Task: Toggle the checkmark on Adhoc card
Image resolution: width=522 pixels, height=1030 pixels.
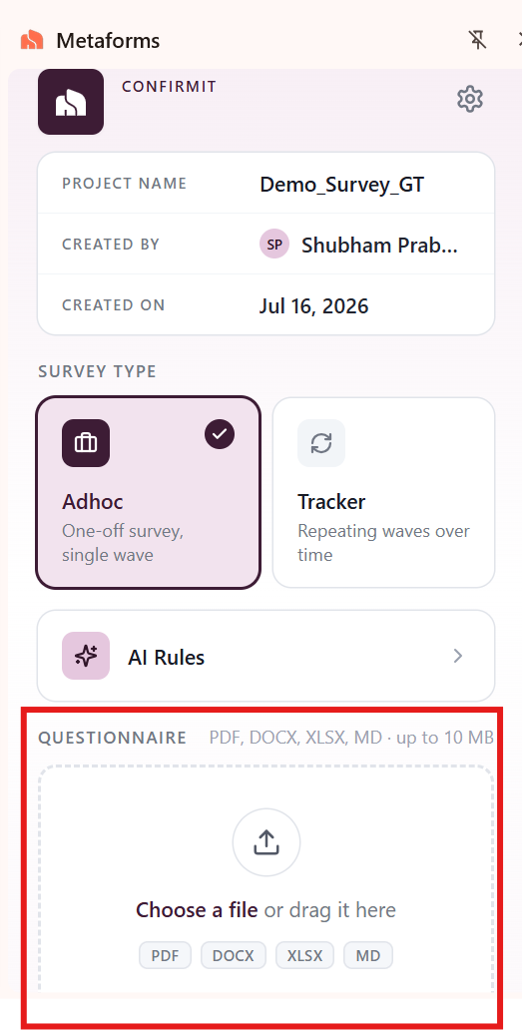Action: click(220, 434)
